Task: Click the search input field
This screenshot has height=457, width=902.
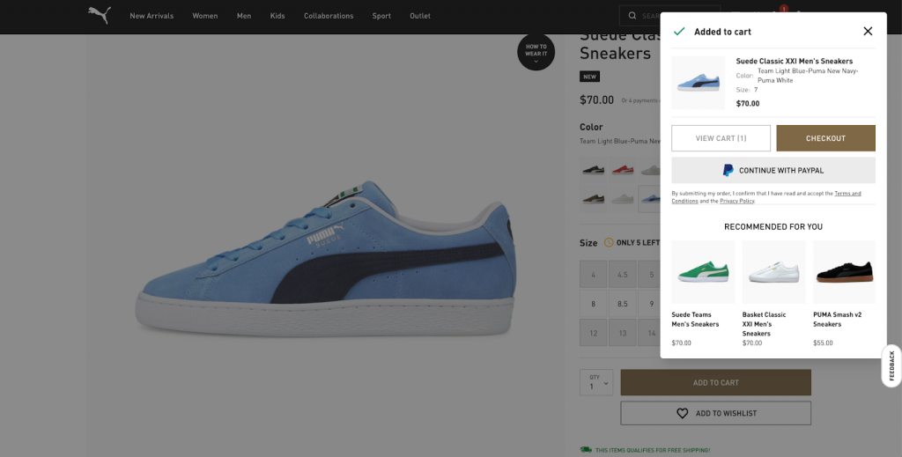Action: [669, 16]
